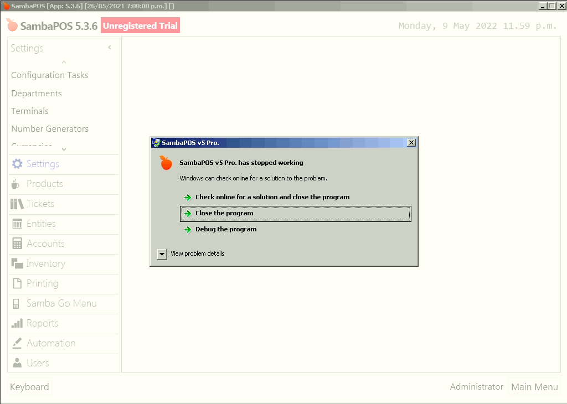Click the SambaPOS 5.3.6 header title
The height and width of the screenshot is (404, 567).
(59, 26)
